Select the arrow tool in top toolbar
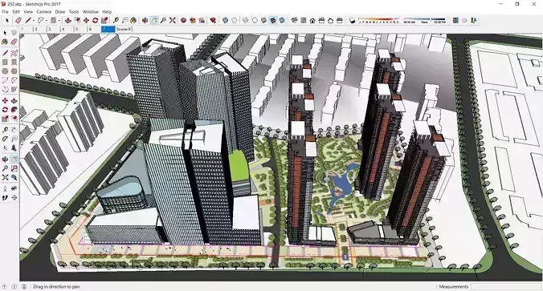 click(7, 20)
